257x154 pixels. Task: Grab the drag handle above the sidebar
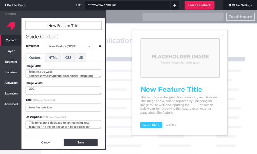(11, 14)
